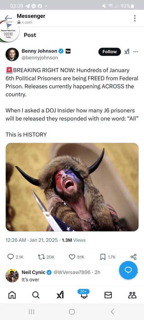The width and height of the screenshot is (144, 320).
Task: Open Messages envelope tab
Action: 108,295
